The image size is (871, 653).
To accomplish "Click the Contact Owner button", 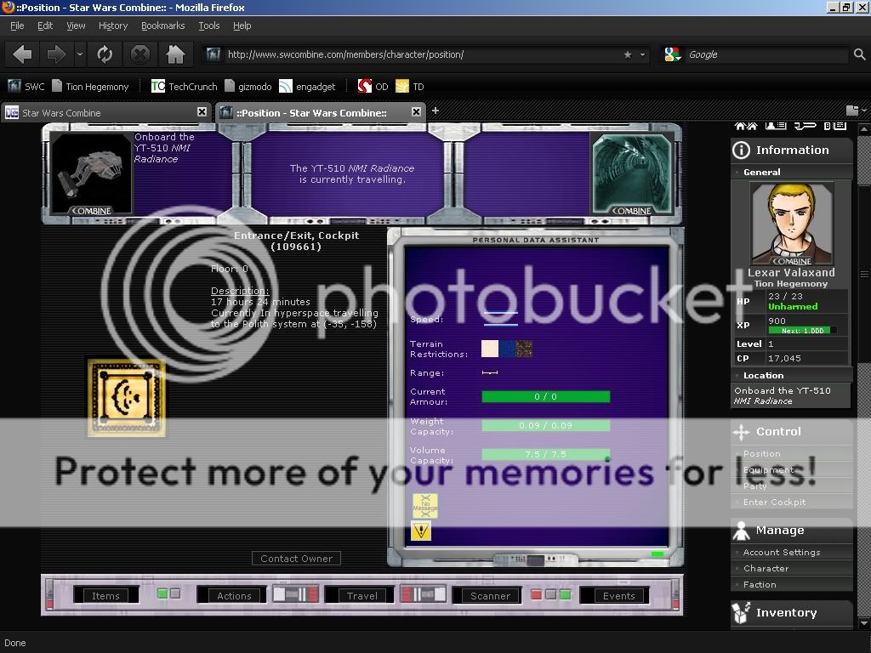I will (297, 559).
